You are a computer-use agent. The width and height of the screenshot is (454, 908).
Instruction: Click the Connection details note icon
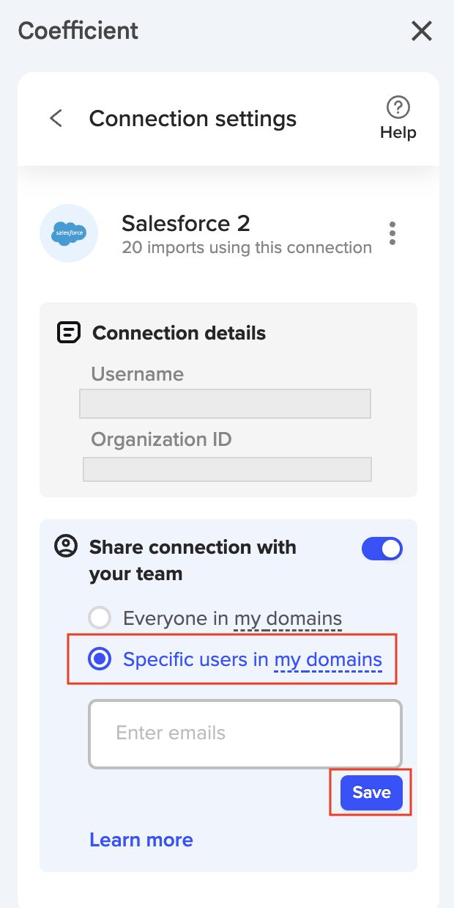(69, 333)
